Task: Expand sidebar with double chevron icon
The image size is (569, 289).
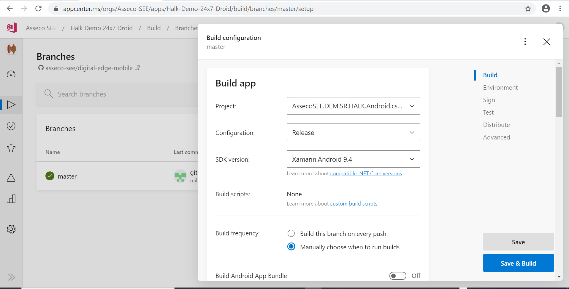Action: click(x=11, y=277)
